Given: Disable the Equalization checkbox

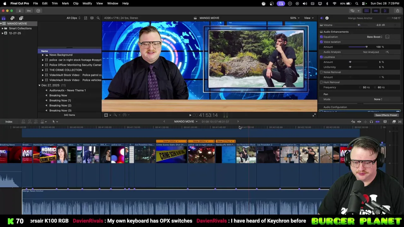Looking at the screenshot, I should (x=321, y=37).
